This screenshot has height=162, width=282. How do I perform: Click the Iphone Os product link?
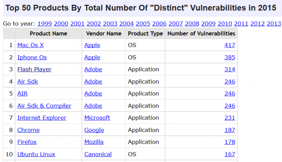pyautogui.click(x=32, y=57)
